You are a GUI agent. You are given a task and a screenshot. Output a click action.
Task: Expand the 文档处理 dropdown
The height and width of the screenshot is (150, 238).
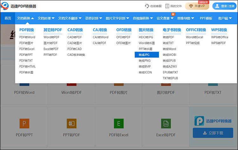[46, 18]
